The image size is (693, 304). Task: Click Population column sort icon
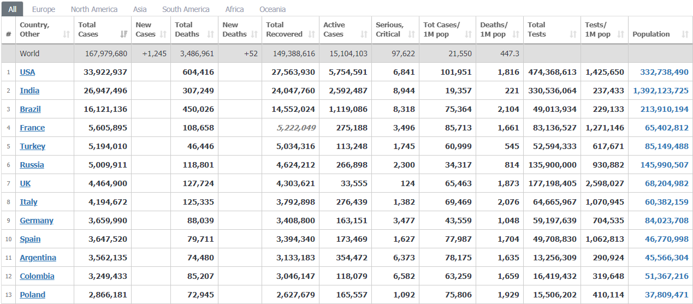[x=685, y=34]
